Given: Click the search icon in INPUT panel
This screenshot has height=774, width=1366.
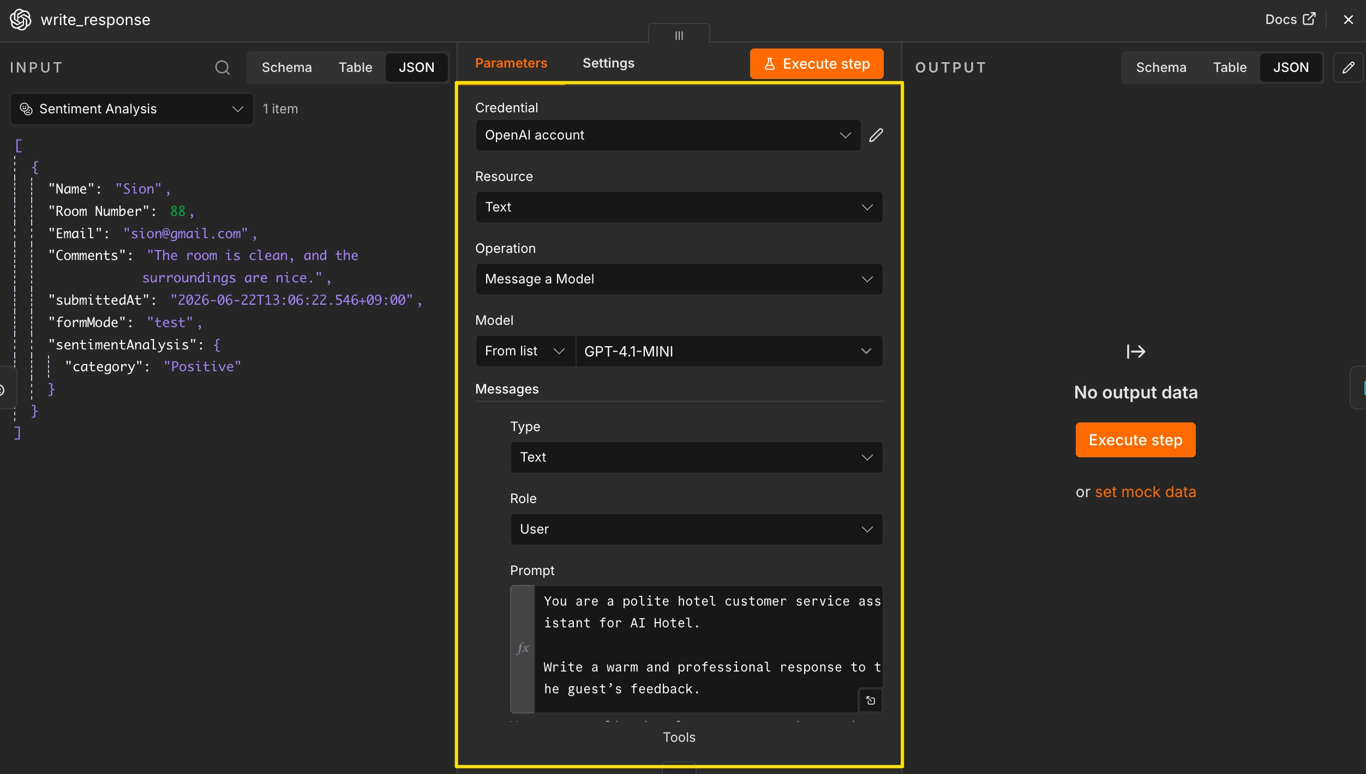Looking at the screenshot, I should [222, 68].
